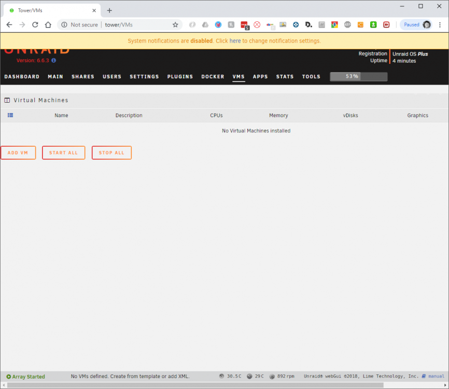Click the scrollbar right arrow

445,385
